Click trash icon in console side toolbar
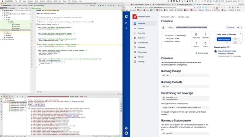The width and height of the screenshot is (245, 137). [121, 111]
